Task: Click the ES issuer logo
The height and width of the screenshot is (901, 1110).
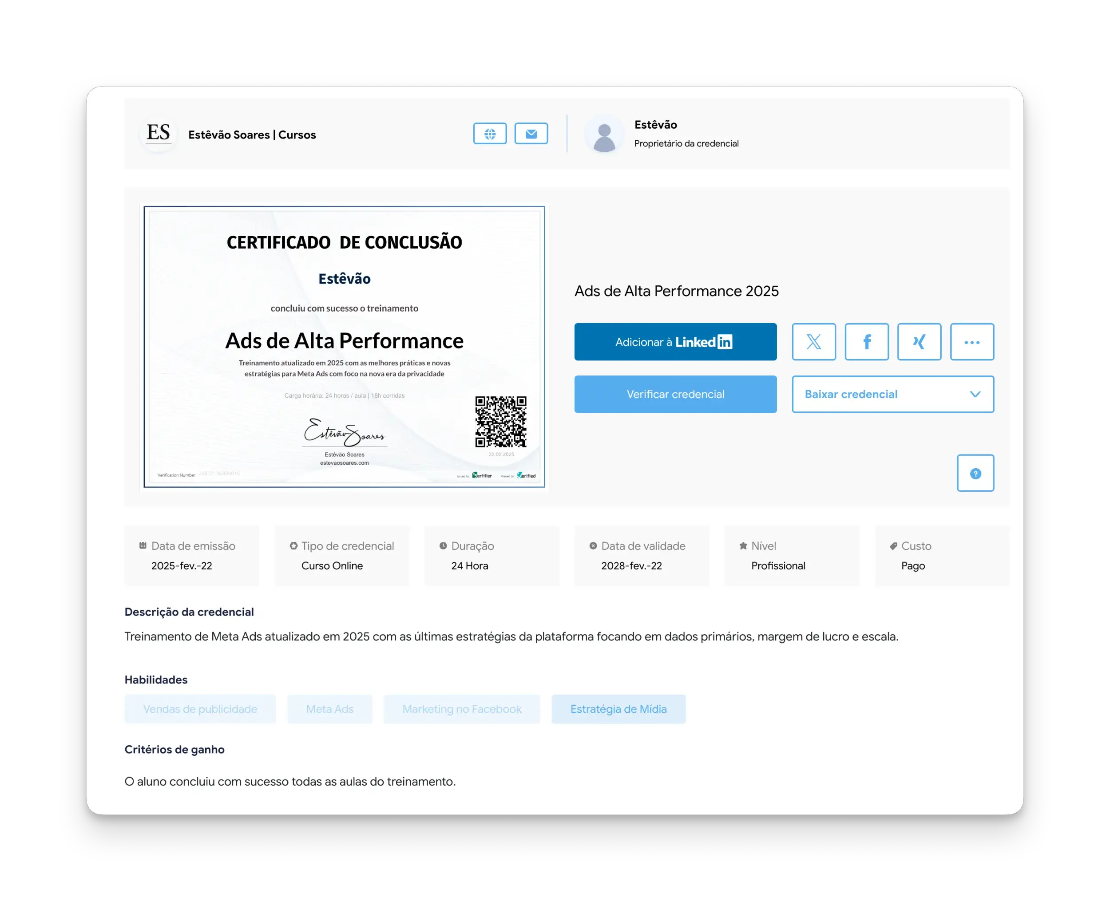Action: coord(159,134)
